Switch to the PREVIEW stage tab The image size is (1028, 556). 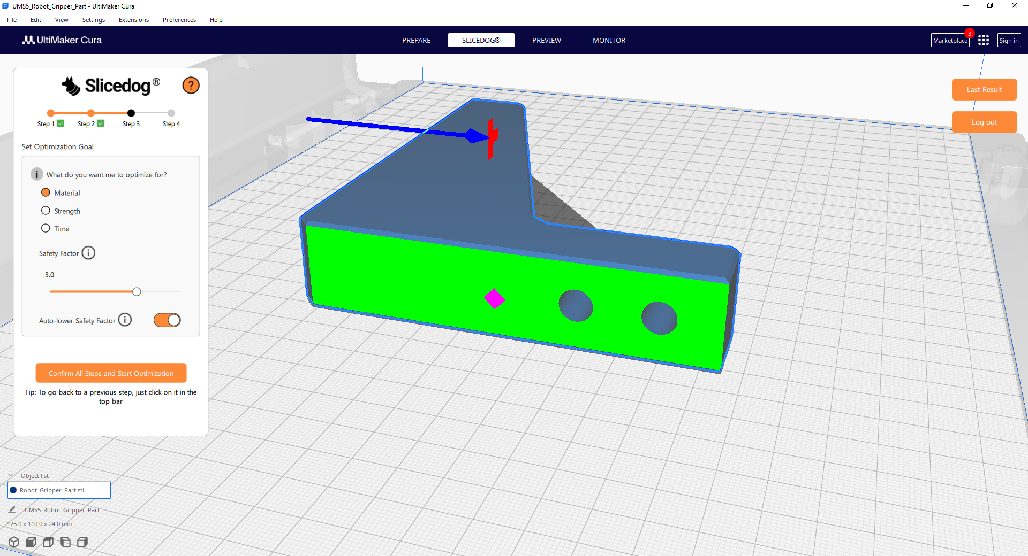pyautogui.click(x=546, y=41)
